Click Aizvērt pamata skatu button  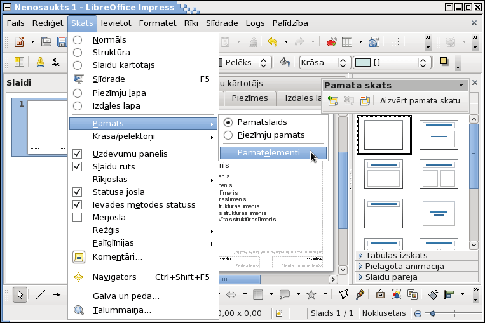[x=420, y=101]
